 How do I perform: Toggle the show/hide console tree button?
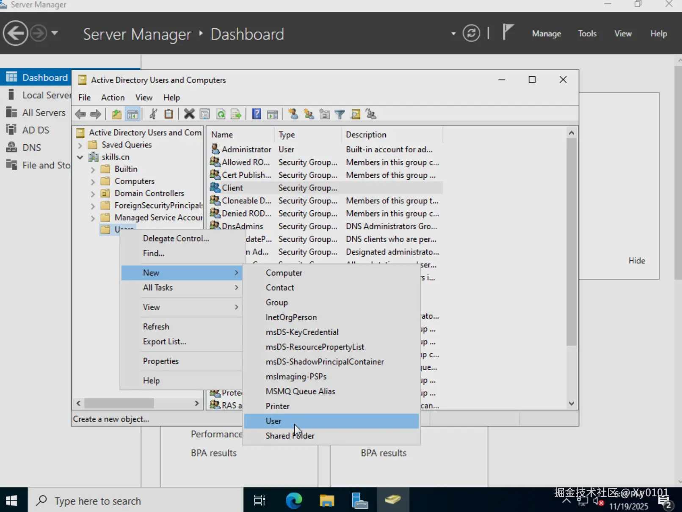pos(133,114)
